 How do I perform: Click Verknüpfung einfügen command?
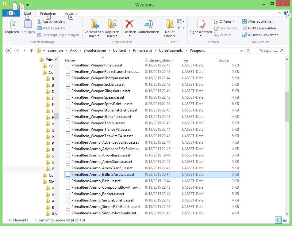[x=58, y=35]
